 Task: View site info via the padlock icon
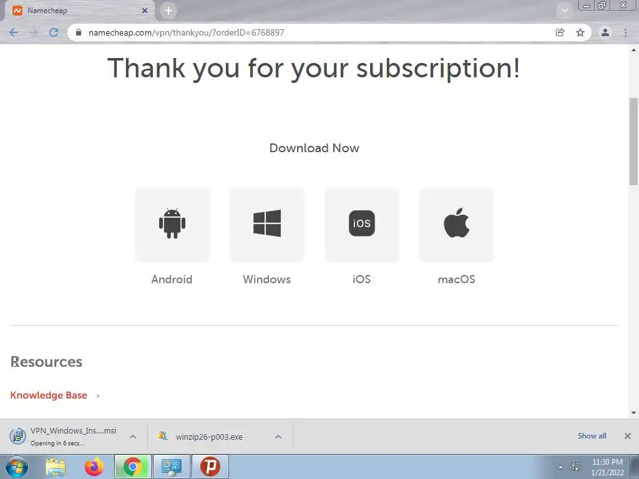[x=79, y=32]
